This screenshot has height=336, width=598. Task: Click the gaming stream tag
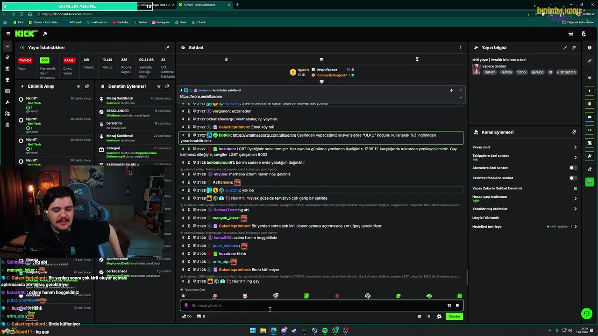click(538, 72)
